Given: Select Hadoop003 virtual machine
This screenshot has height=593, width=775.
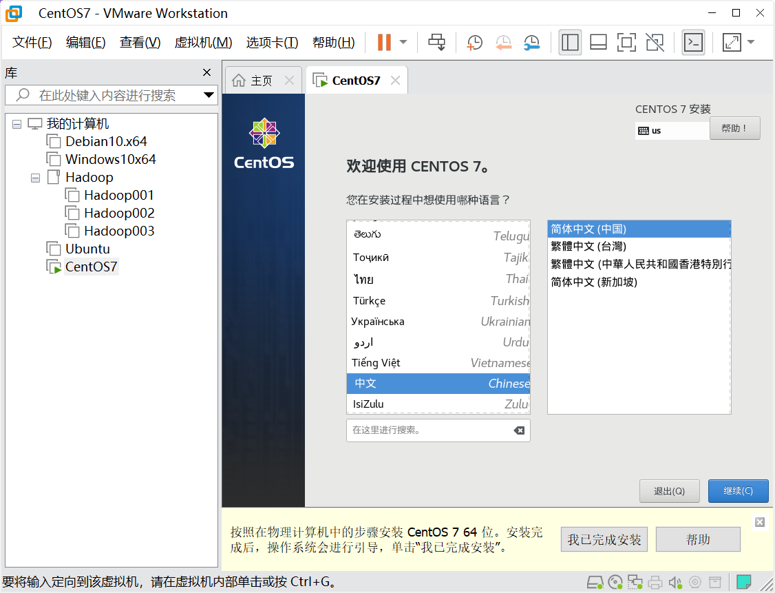Looking at the screenshot, I should coord(118,231).
